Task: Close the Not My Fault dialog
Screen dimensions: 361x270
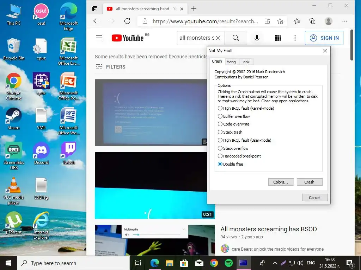Action: (325, 51)
